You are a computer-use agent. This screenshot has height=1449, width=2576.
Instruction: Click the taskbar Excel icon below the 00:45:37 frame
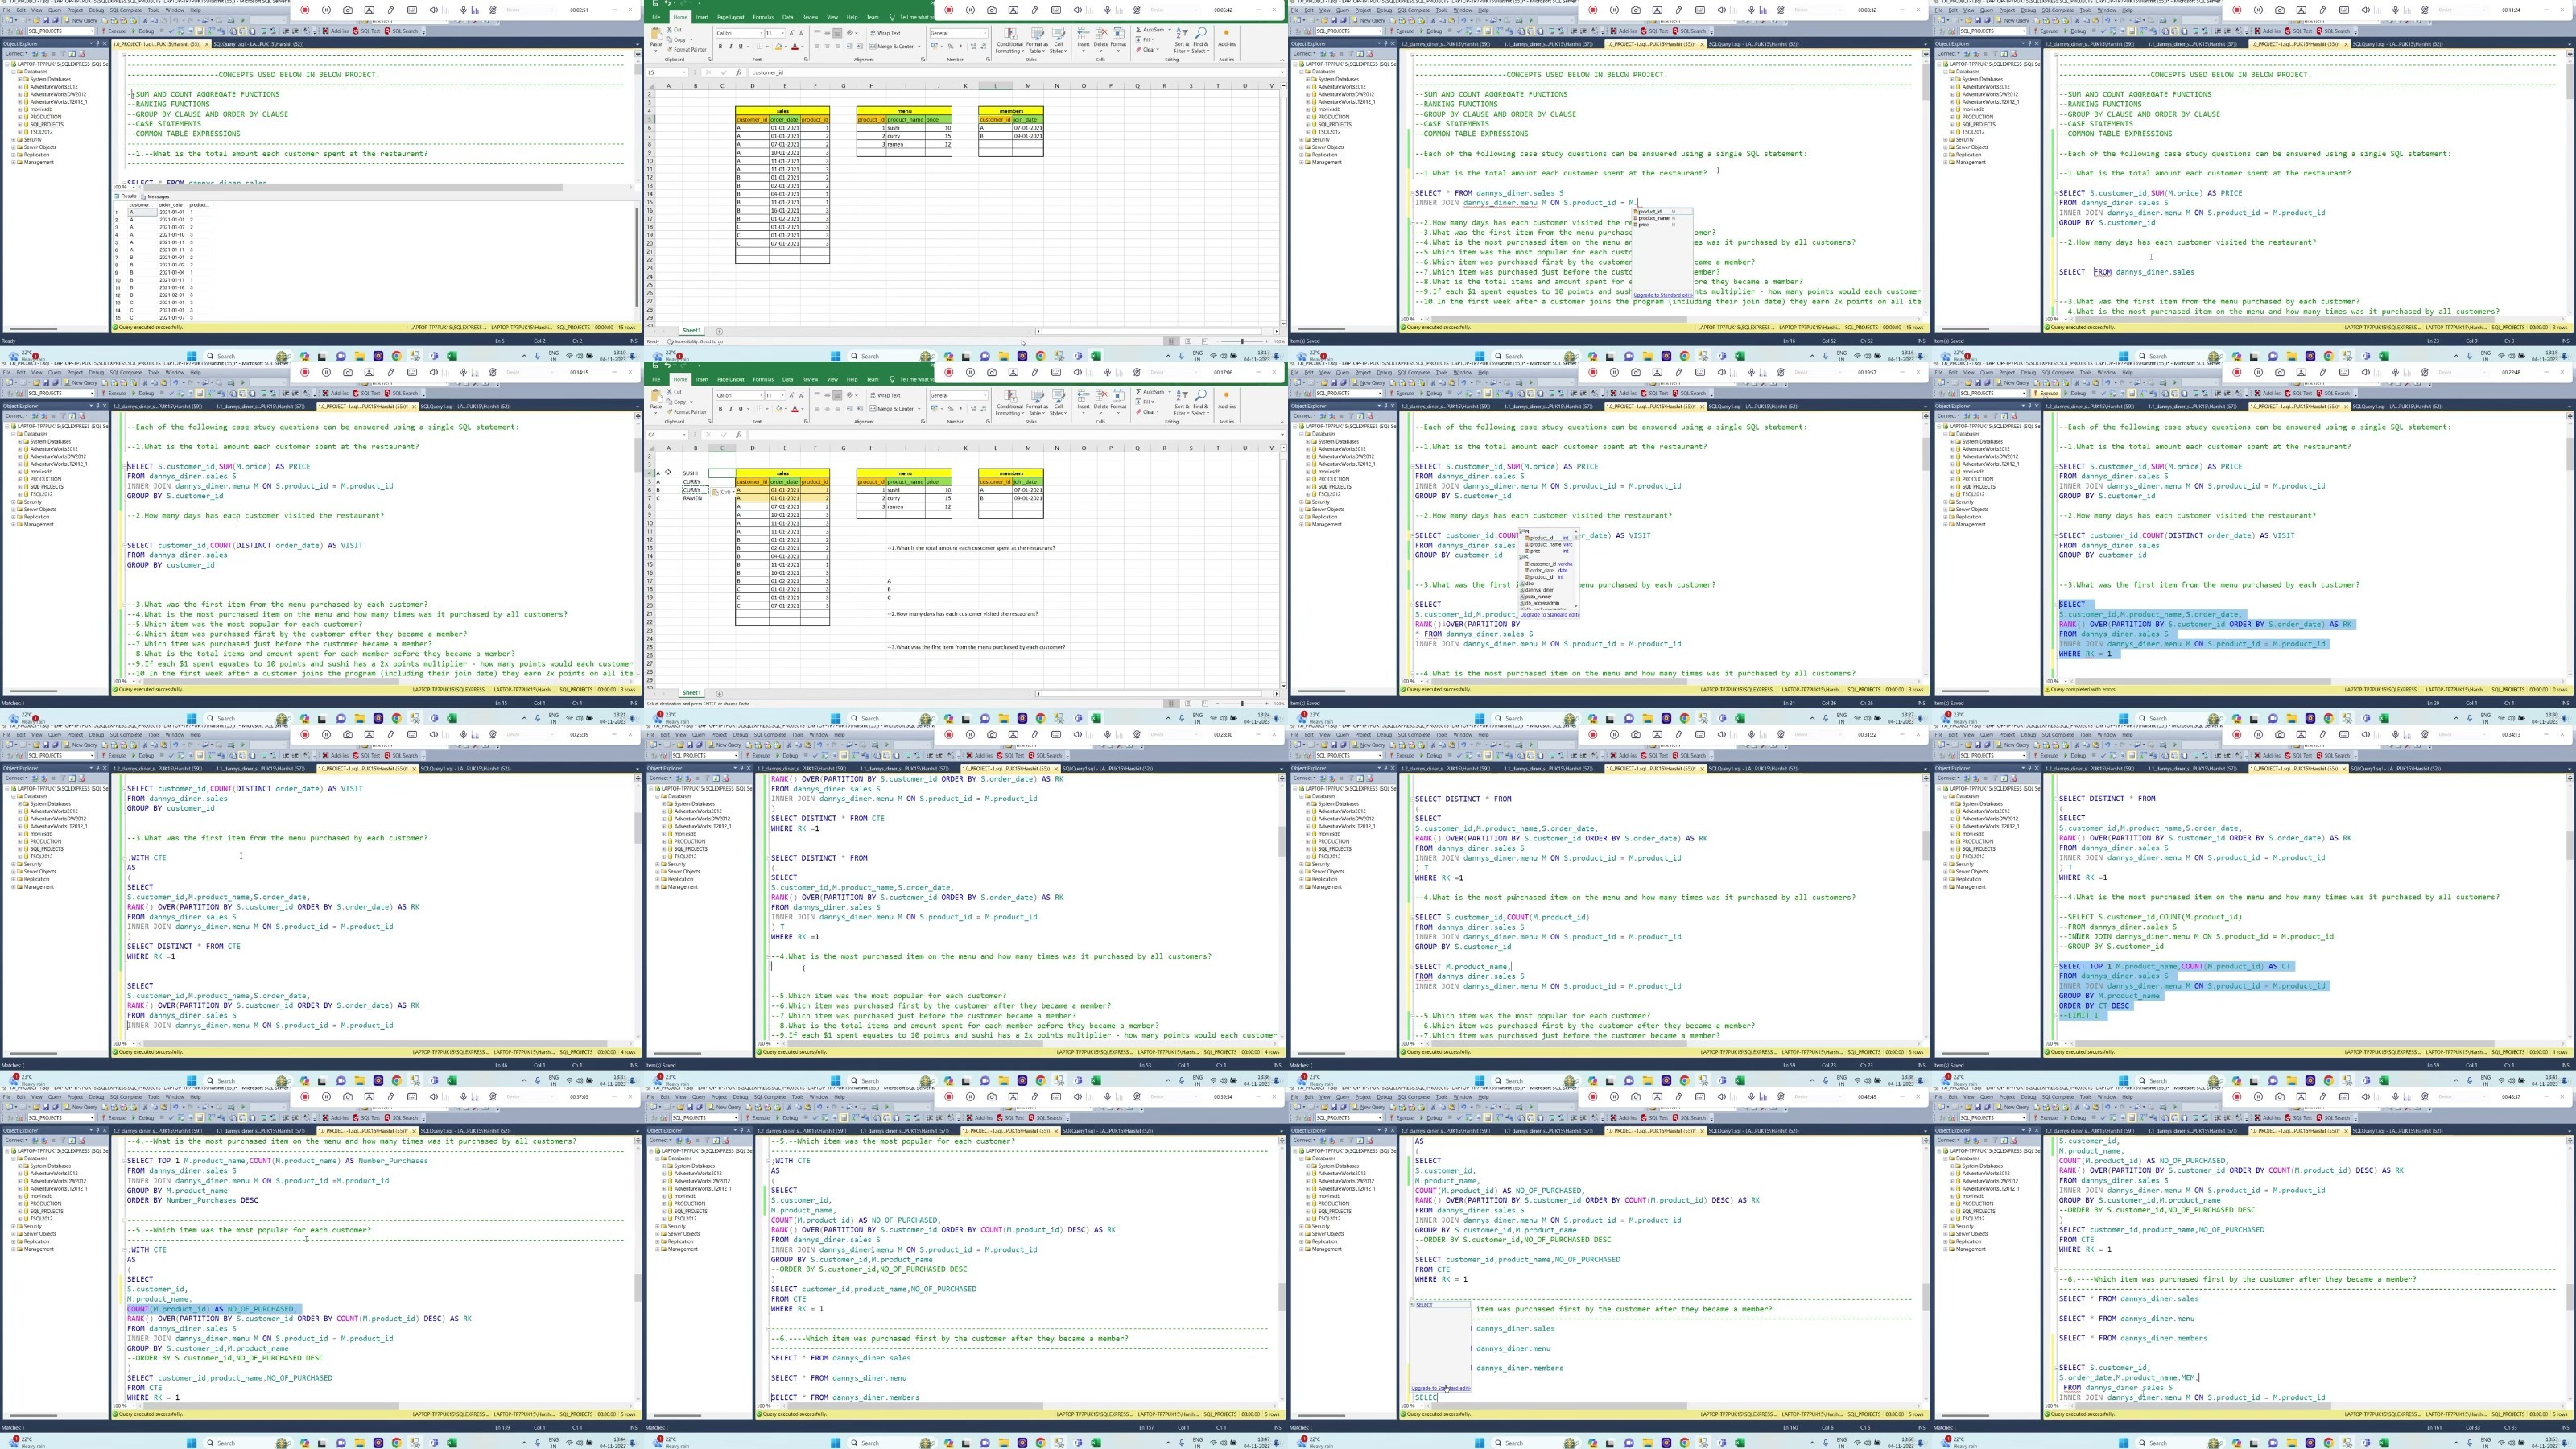pyautogui.click(x=2384, y=1443)
